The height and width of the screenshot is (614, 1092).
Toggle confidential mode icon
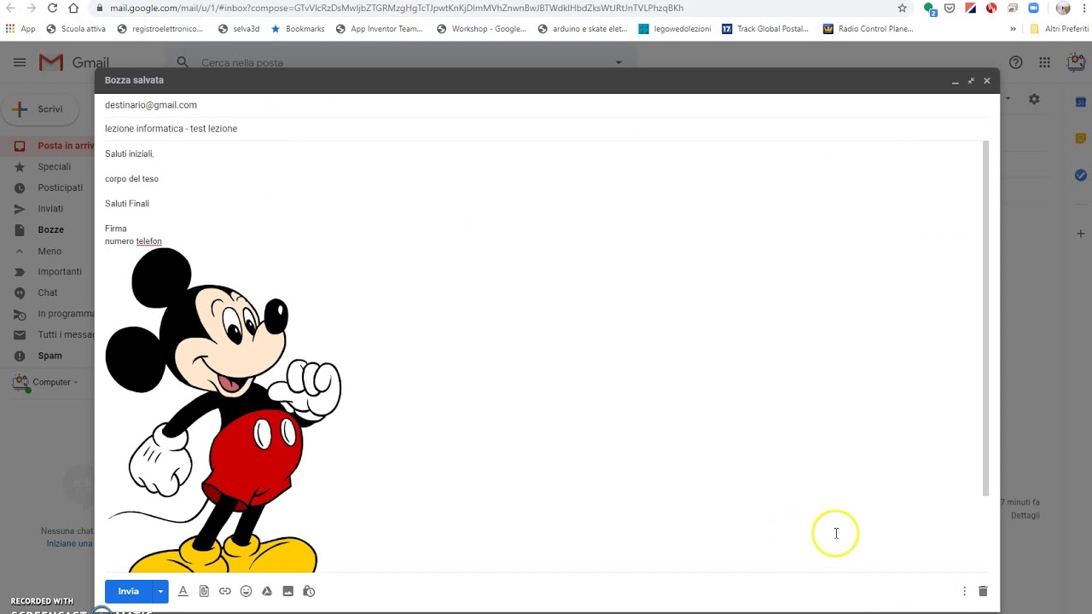pos(309,591)
